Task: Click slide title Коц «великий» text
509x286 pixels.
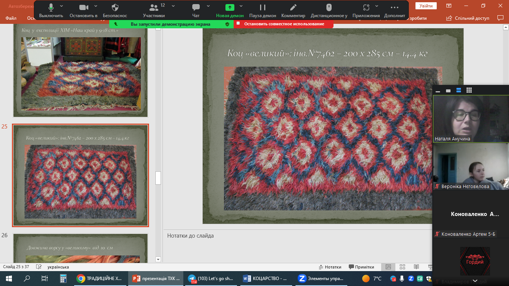Action: [327, 54]
